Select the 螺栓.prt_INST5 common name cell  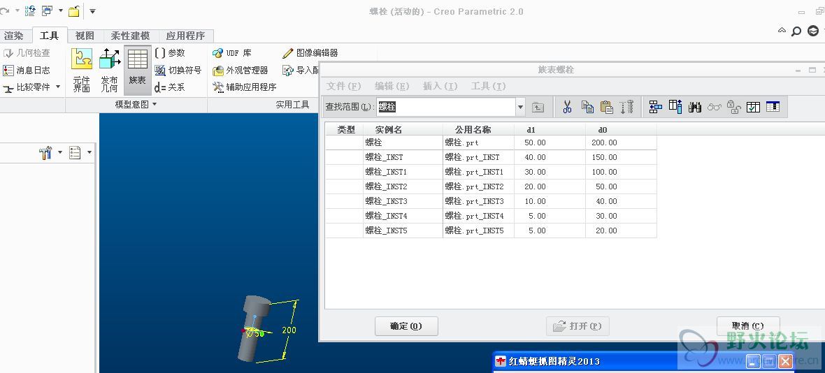(478, 231)
